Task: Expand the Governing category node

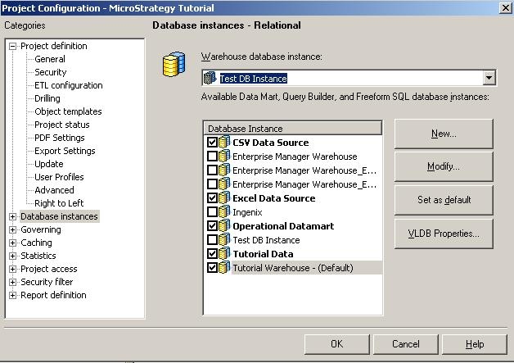Action: click(13, 230)
